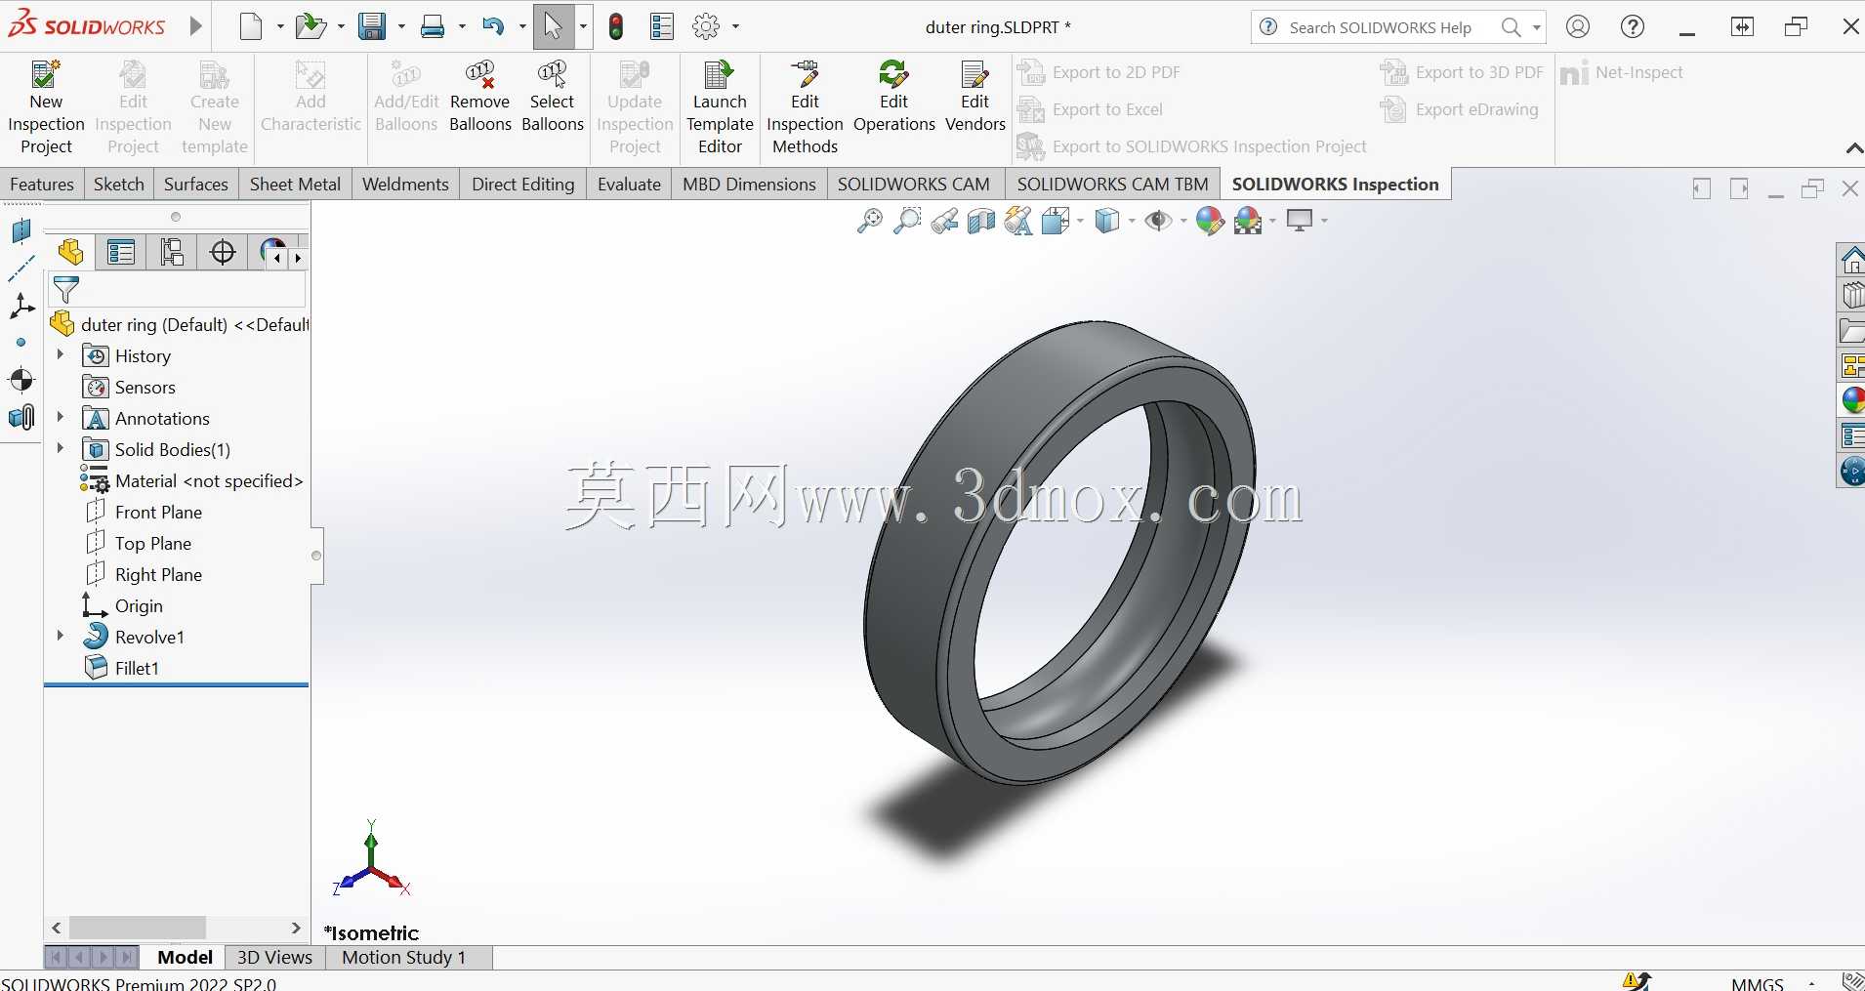Select Front Plane in tree
The width and height of the screenshot is (1865, 991).
click(x=158, y=512)
